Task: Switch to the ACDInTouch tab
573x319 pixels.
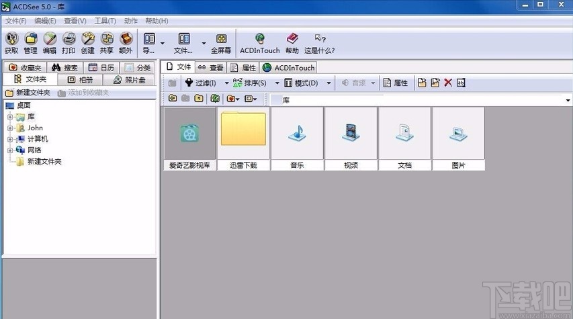Action: (x=288, y=68)
